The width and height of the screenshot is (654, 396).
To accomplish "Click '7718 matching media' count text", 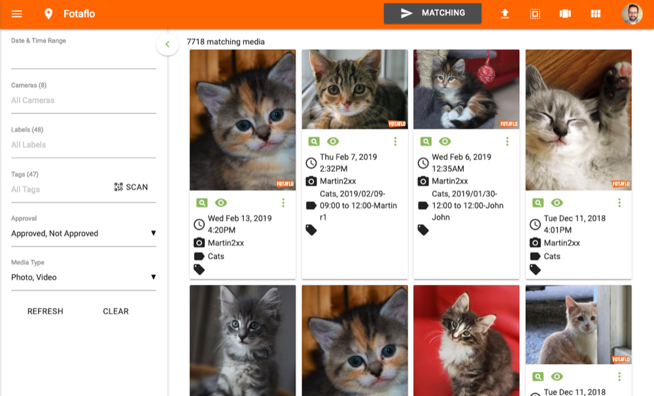I will (226, 42).
